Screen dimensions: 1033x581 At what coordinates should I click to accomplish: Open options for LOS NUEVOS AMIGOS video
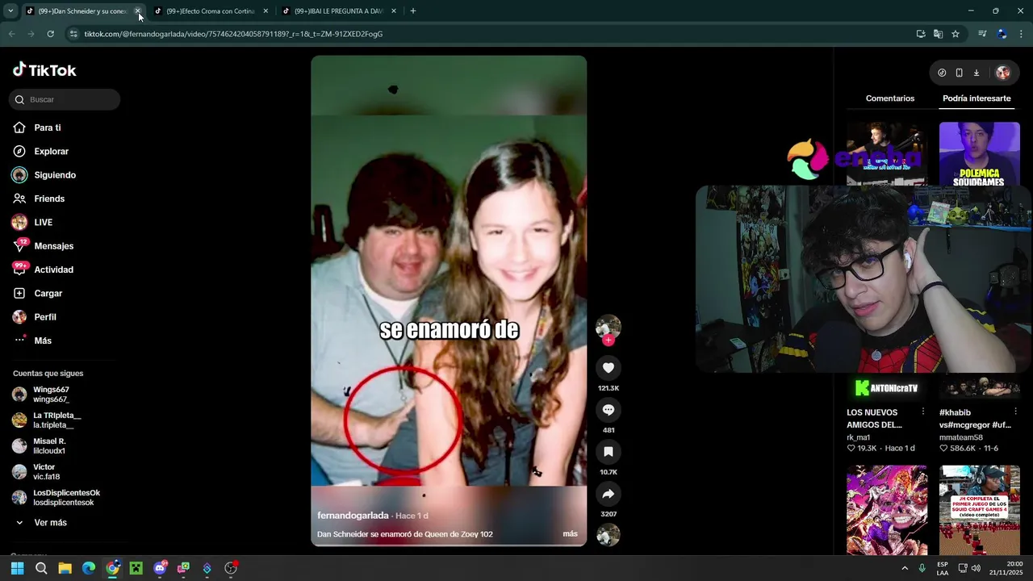coord(923,412)
